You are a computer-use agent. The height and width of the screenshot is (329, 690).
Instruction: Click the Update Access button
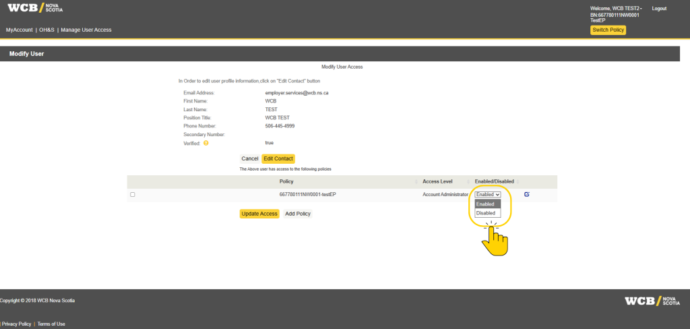tap(259, 214)
